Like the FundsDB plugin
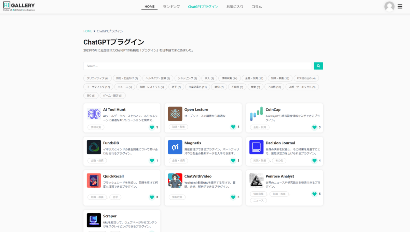Screen dimensions: 410x232 152,161
